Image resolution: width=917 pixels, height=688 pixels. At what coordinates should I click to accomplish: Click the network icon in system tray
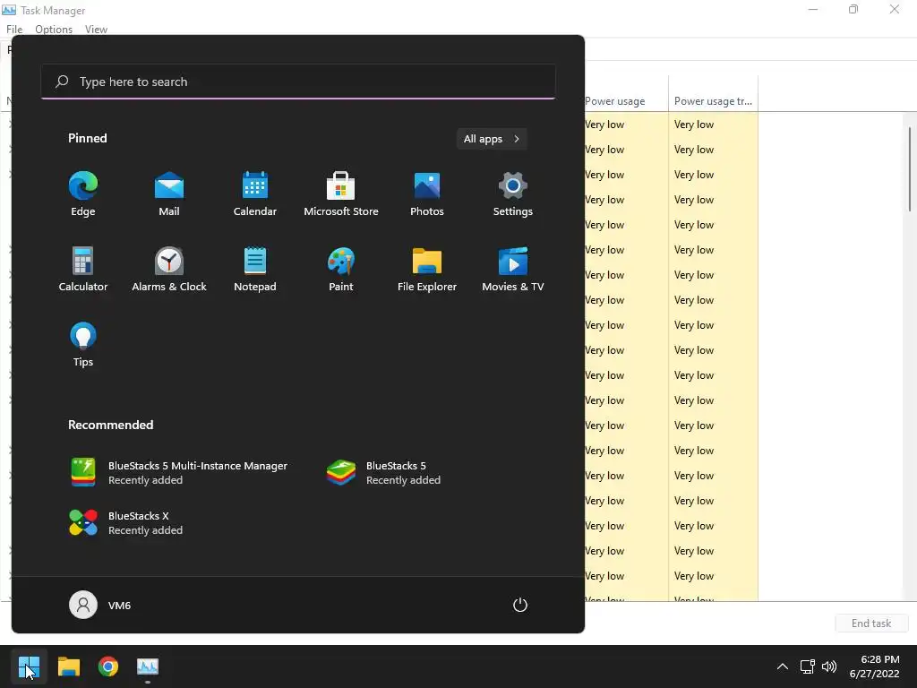807,666
